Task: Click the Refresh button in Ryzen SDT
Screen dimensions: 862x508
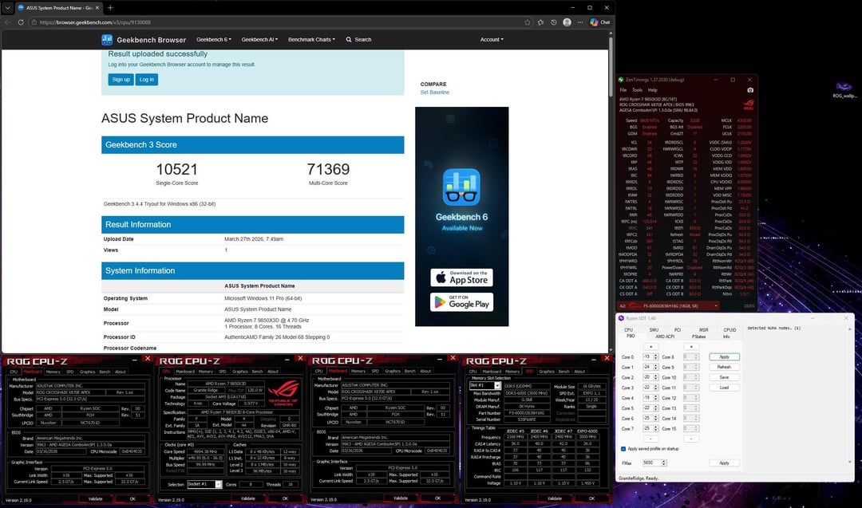Action: tap(724, 367)
